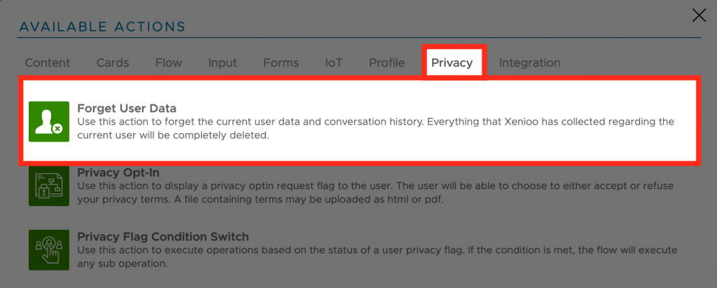Close the Available Actions dialog
The height and width of the screenshot is (288, 717).
(x=699, y=15)
